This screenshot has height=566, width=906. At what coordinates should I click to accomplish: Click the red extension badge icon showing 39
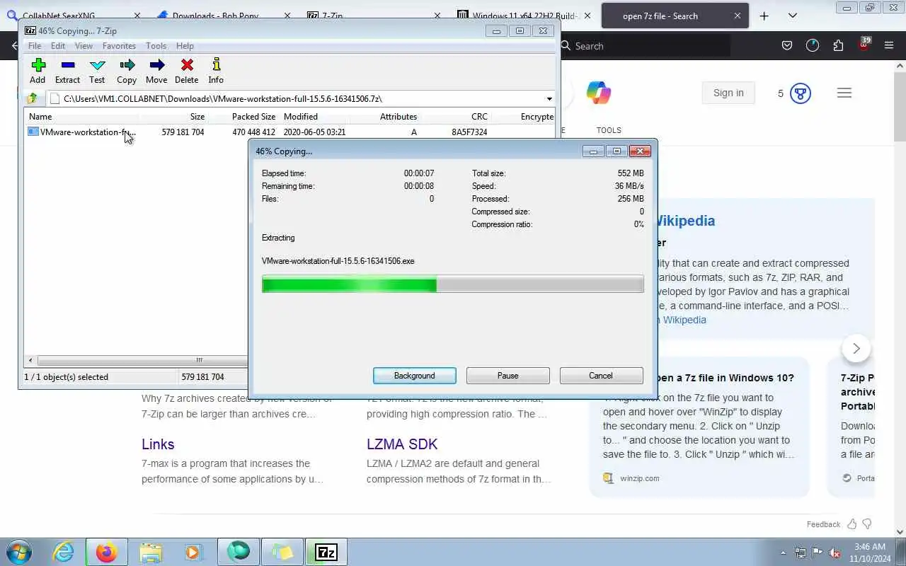[x=864, y=45]
